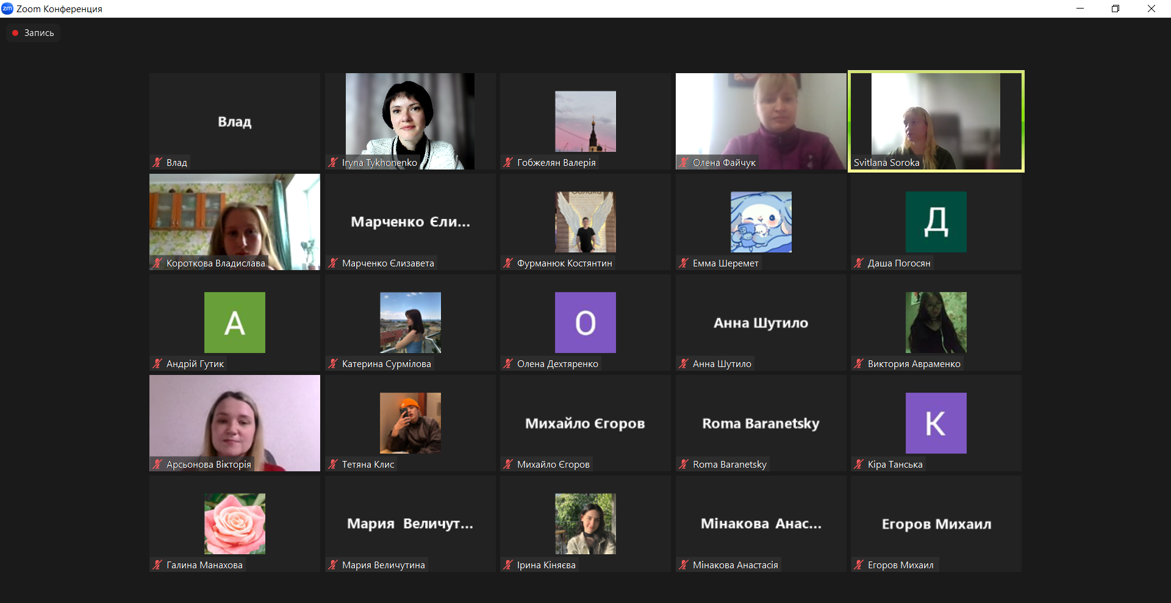The image size is (1171, 603).
Task: Click the large Марченко Єли... tile name
Action: pyautogui.click(x=410, y=222)
